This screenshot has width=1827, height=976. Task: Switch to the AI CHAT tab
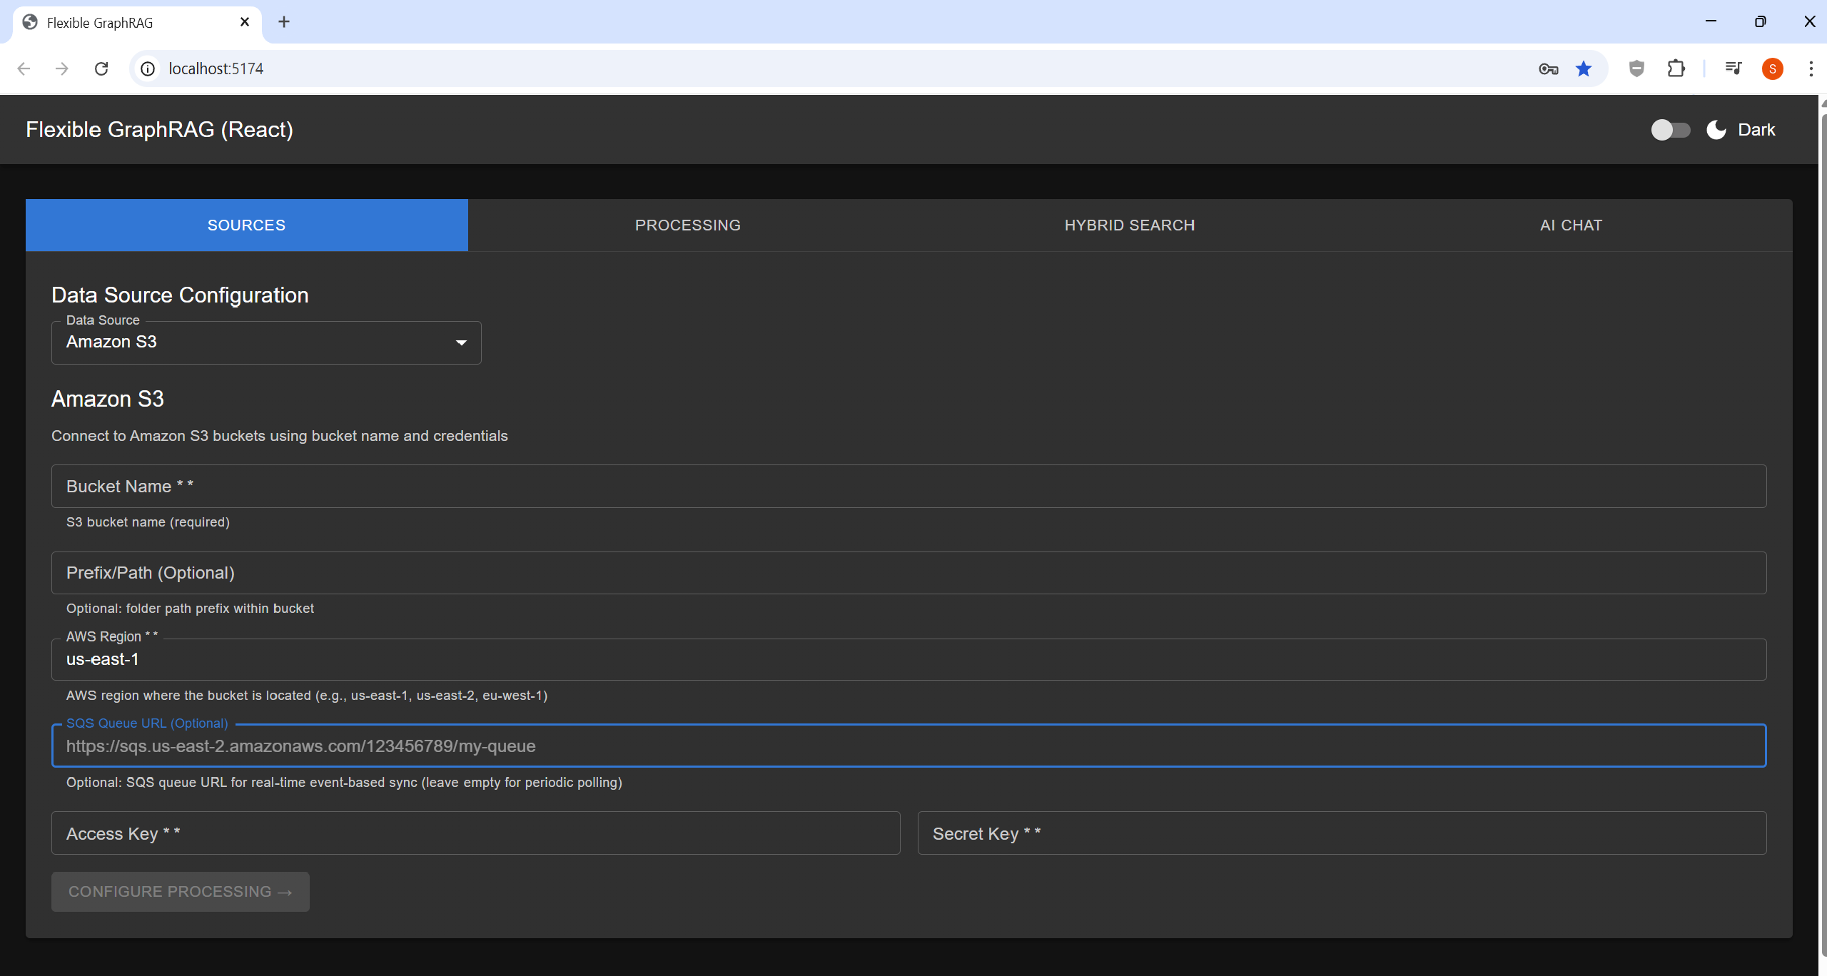tap(1570, 225)
